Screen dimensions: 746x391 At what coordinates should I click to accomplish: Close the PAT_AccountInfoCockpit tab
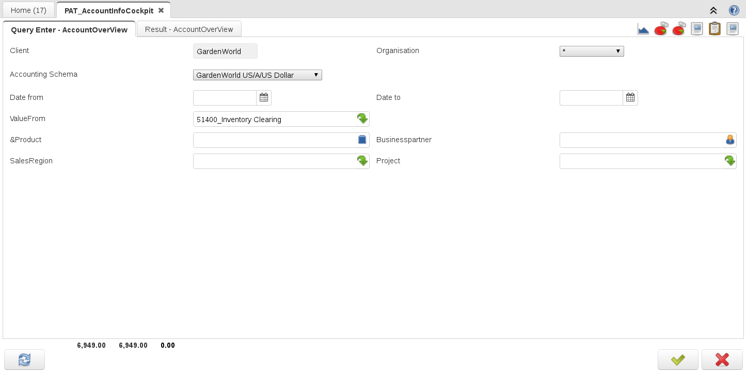[x=161, y=10]
